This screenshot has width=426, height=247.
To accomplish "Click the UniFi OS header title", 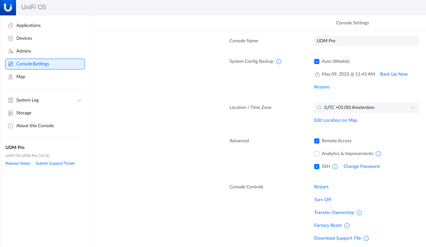I will click(34, 7).
